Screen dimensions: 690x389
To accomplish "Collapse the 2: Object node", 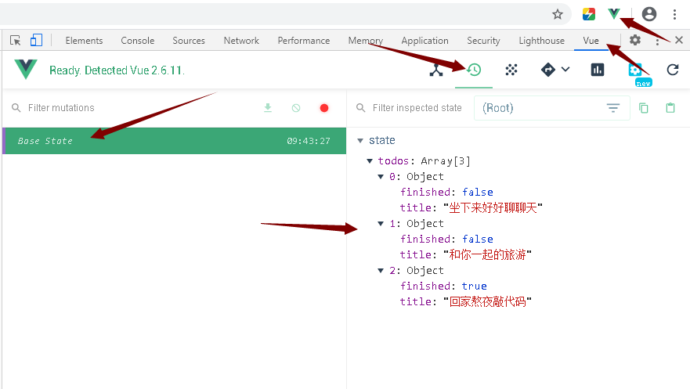I will (381, 271).
